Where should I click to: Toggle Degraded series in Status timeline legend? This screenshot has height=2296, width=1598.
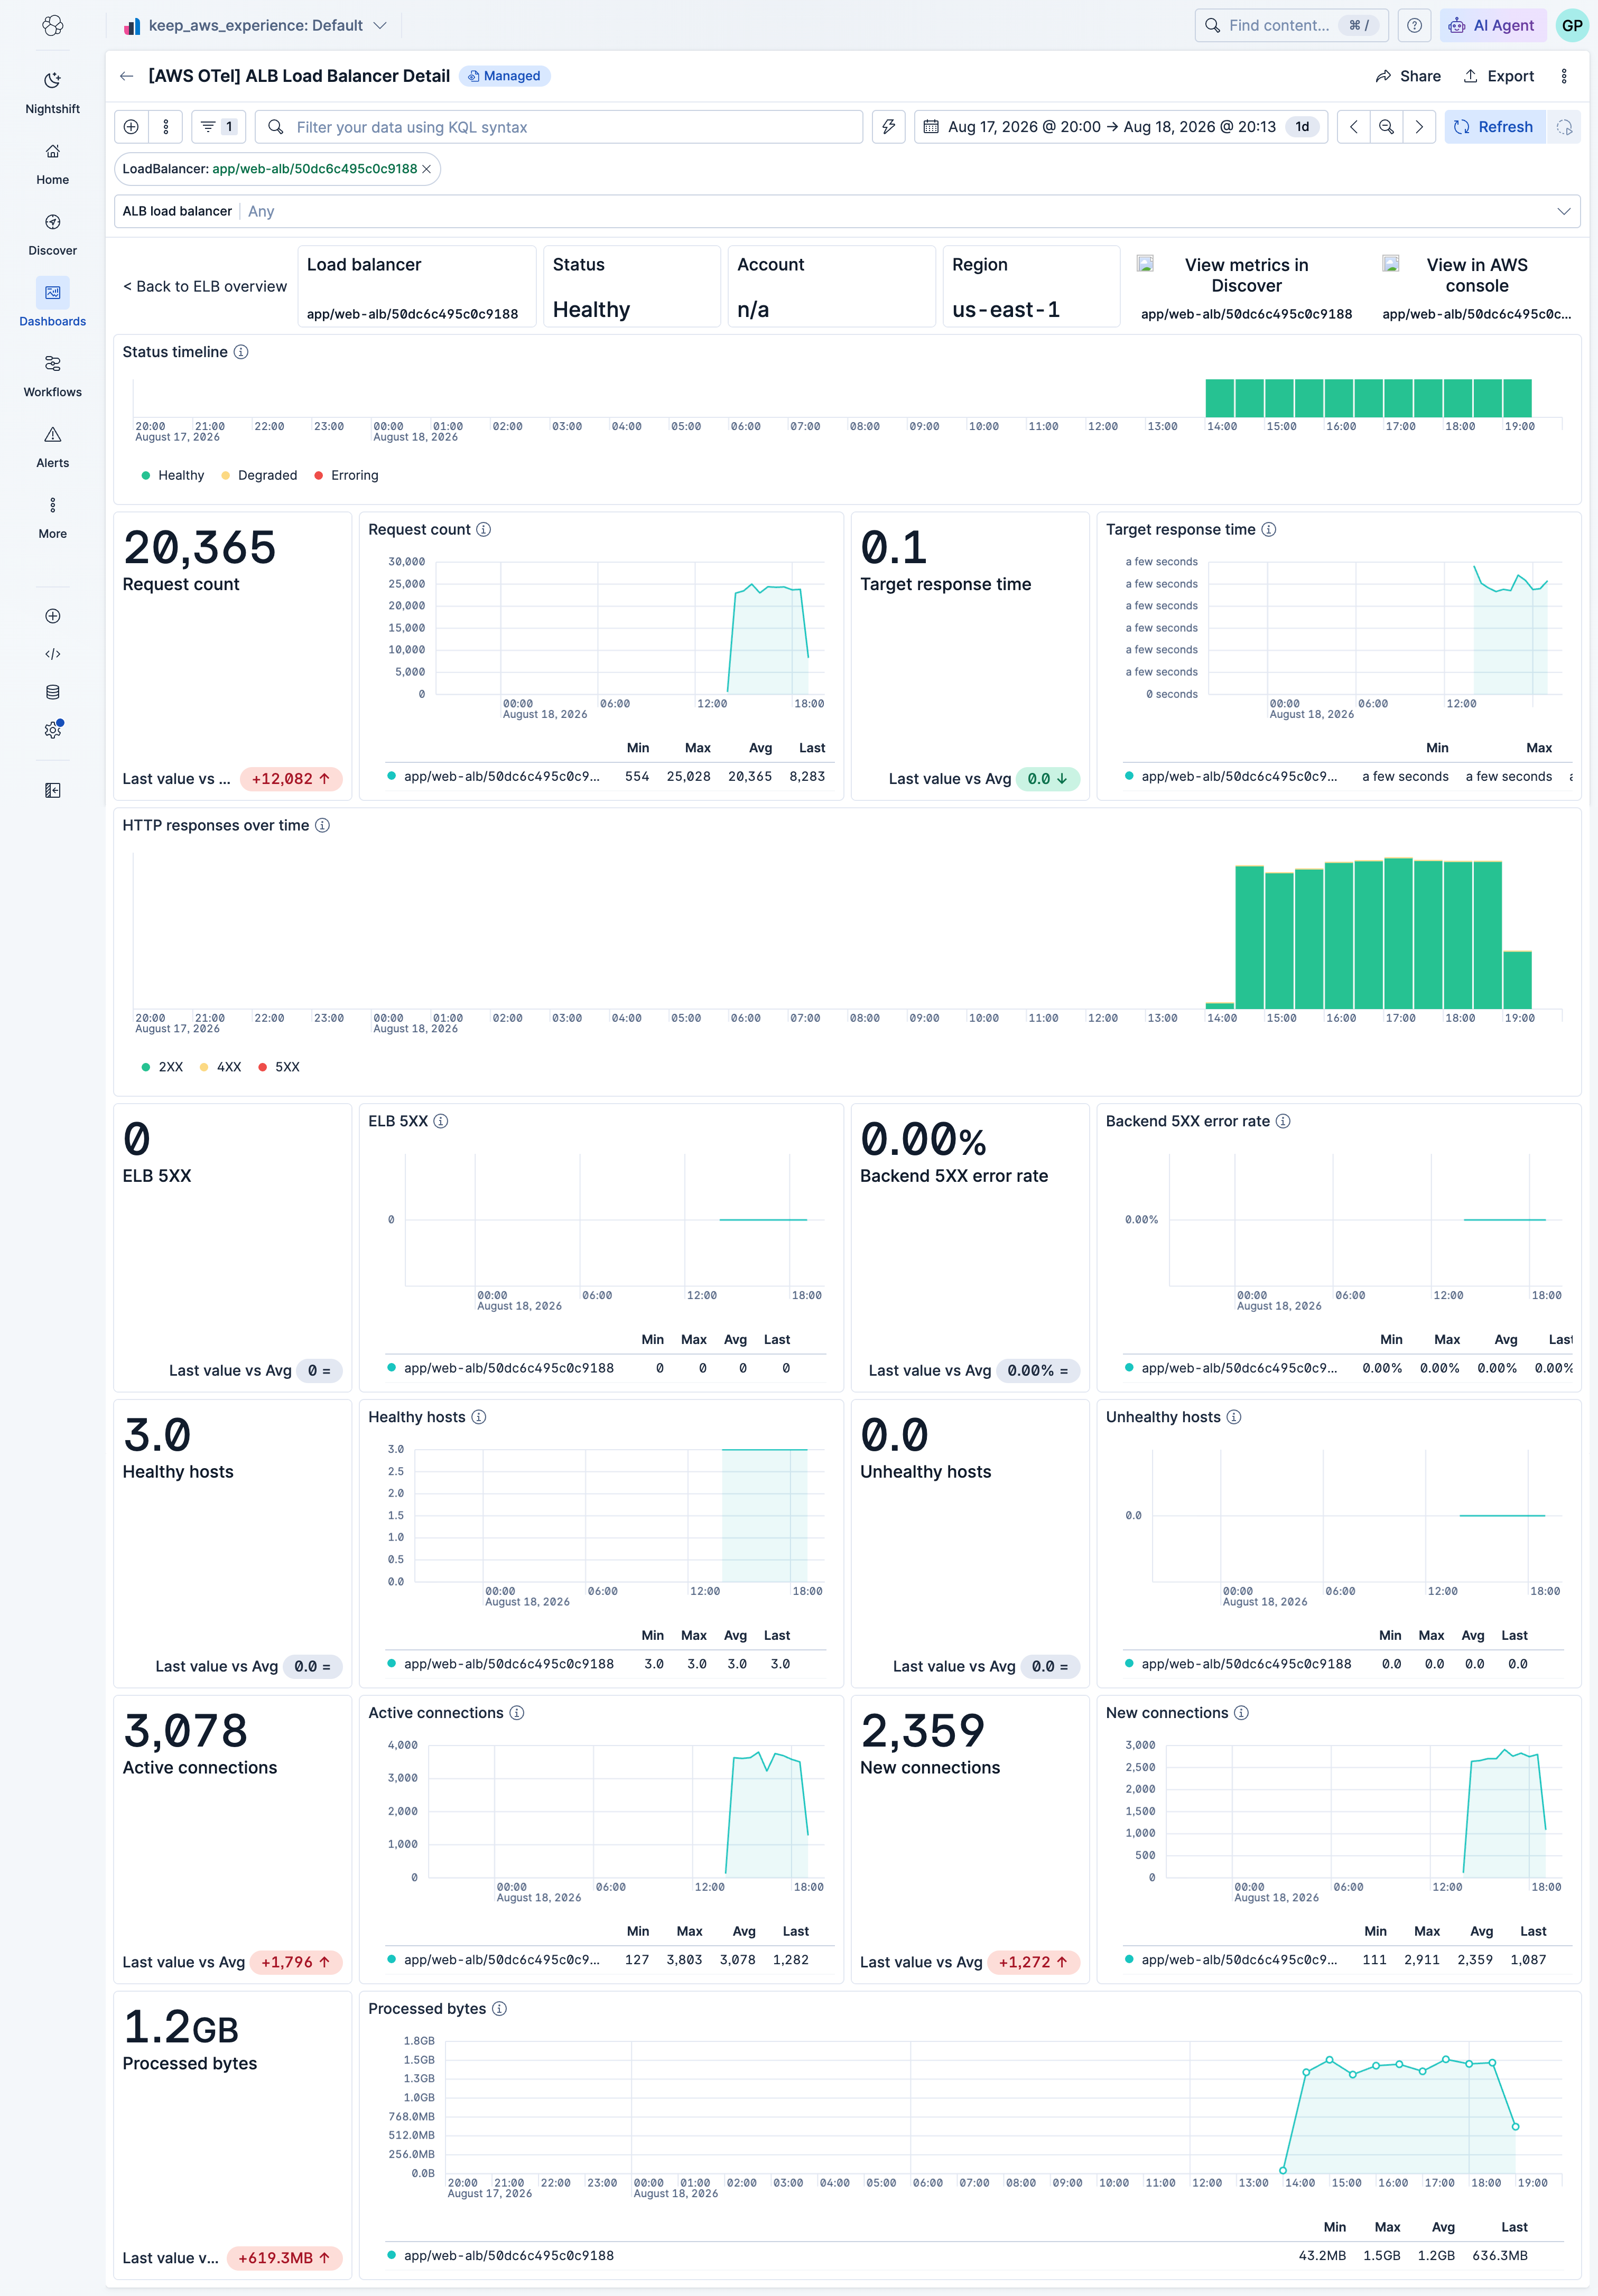[259, 476]
